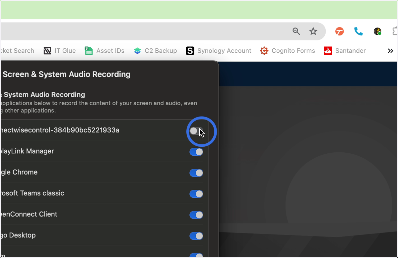The height and width of the screenshot is (258, 398).
Task: Enable screen recording for connectwisecontrol-384b90bc5221933a
Action: click(196, 131)
